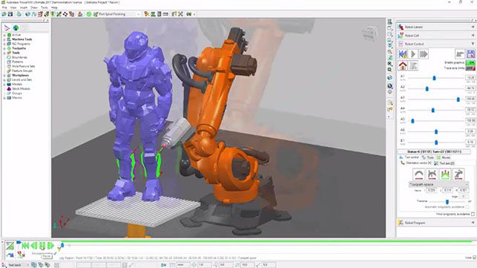
Task: Click the fast-forward button in Robot Control
Action: (424, 54)
